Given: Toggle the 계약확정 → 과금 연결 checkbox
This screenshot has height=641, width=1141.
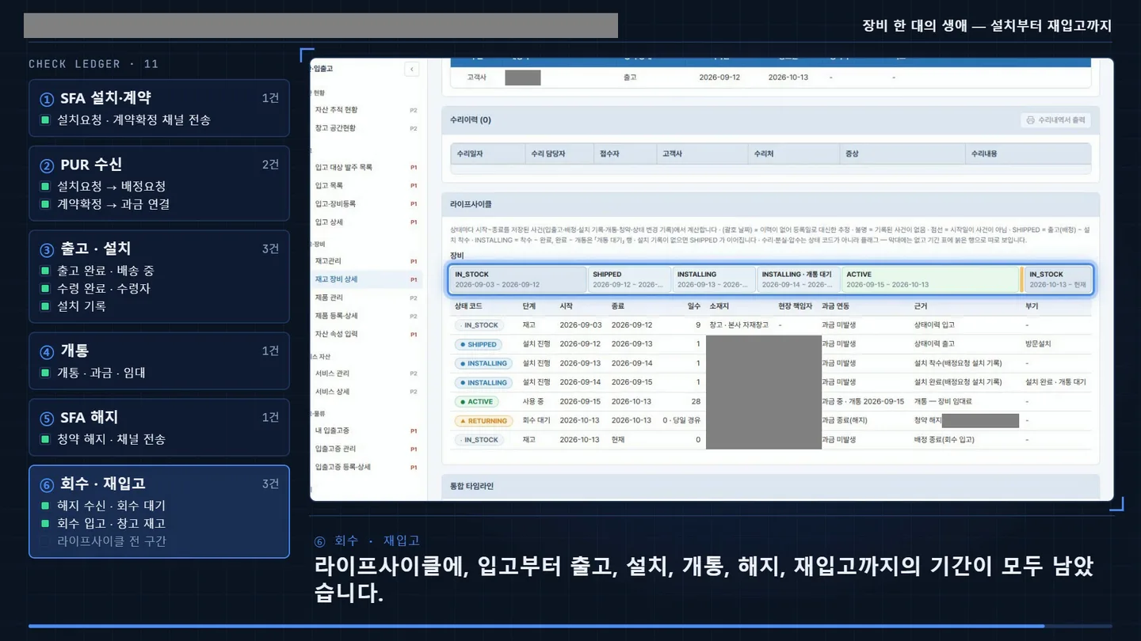Looking at the screenshot, I should pos(45,204).
